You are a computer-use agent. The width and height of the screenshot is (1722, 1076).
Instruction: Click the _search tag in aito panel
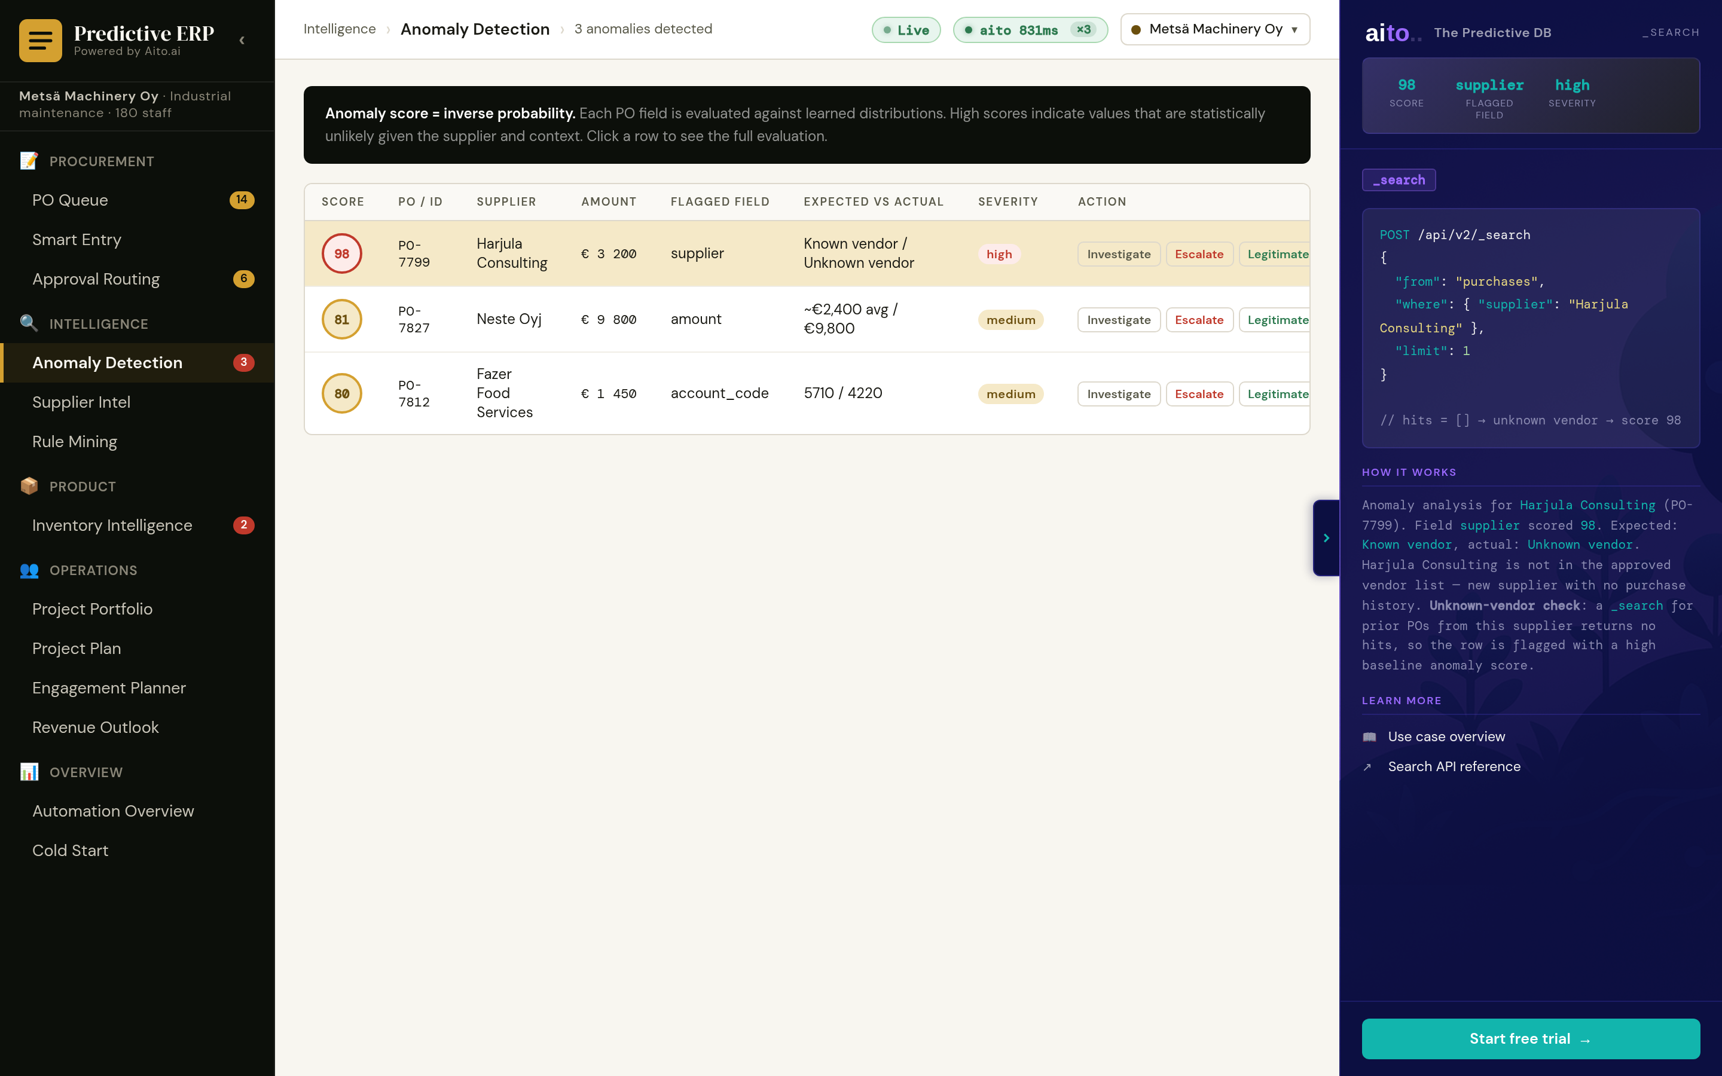(x=1399, y=180)
